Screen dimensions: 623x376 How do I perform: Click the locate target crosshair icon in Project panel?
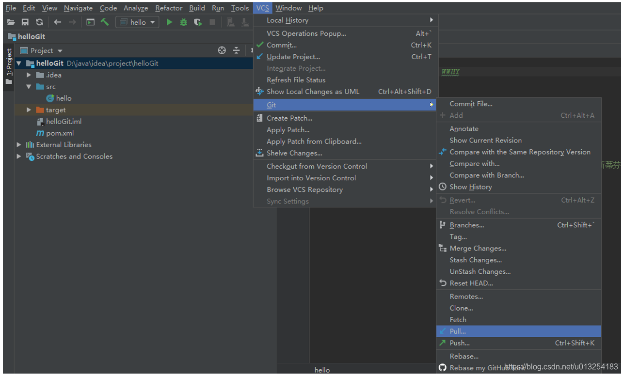(x=222, y=50)
